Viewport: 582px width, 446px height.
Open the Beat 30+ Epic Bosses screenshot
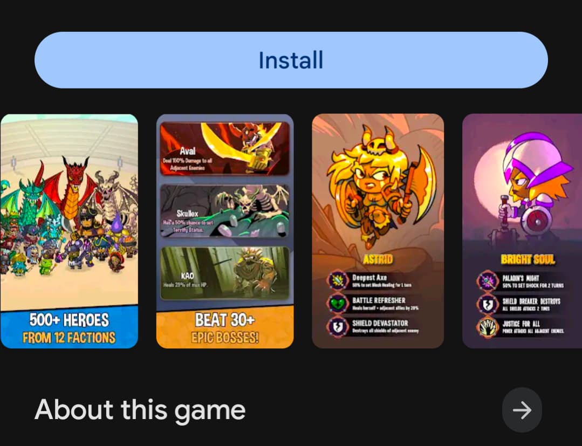(x=225, y=231)
